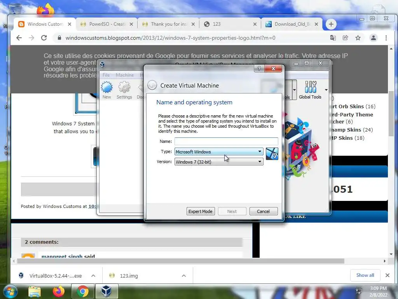
Task: Open a new Chrome tab
Action: tap(331, 24)
